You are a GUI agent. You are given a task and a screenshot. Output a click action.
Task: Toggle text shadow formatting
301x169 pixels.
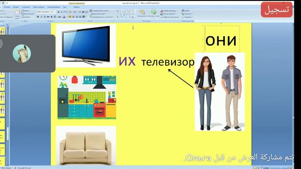(51, 17)
